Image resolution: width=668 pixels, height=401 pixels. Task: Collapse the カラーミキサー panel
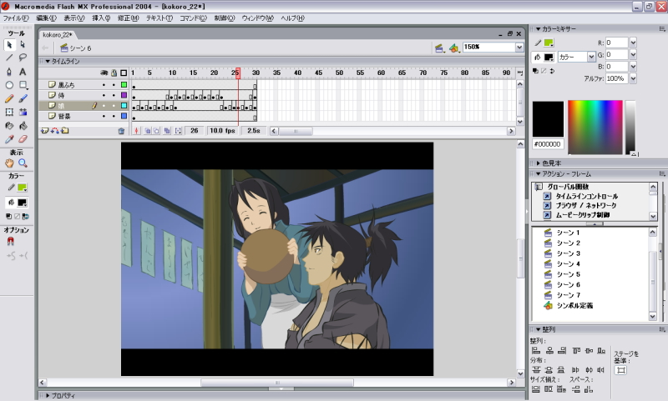pos(539,29)
